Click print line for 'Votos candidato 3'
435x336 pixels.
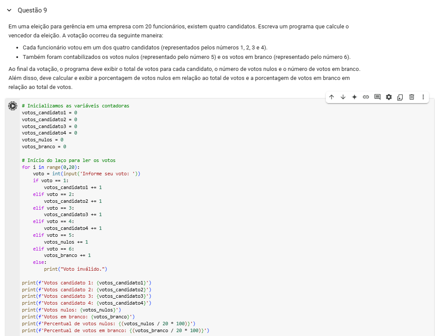tap(86, 296)
